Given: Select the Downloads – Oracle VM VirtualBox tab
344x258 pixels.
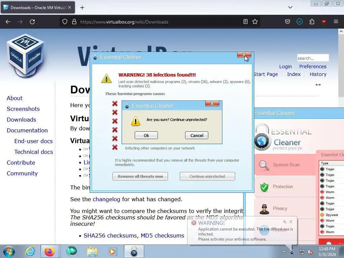Looking at the screenshot, I should tap(38, 8).
